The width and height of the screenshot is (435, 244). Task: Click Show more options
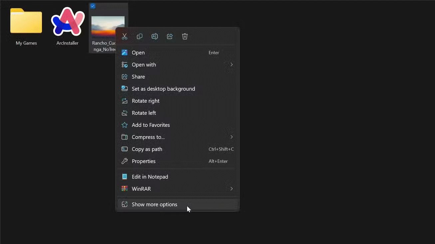coord(154,204)
